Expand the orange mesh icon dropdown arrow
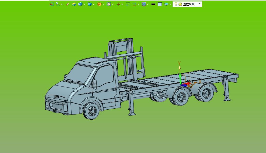266x153 pixels. [103, 4]
